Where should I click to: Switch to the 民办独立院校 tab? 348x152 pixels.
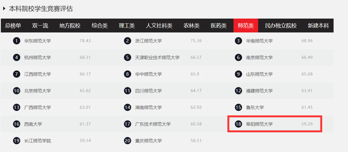coord(281,26)
